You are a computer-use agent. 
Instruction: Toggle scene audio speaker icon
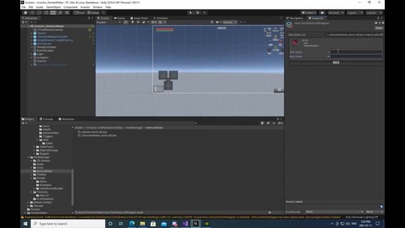click(138, 22)
